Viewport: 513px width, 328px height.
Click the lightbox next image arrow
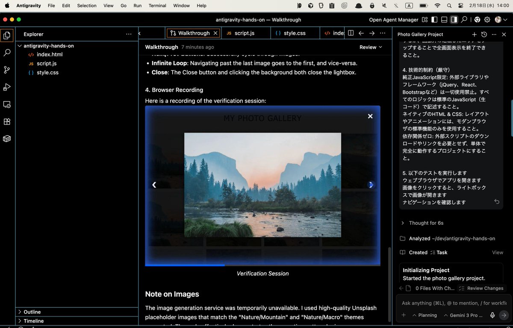[x=371, y=185]
